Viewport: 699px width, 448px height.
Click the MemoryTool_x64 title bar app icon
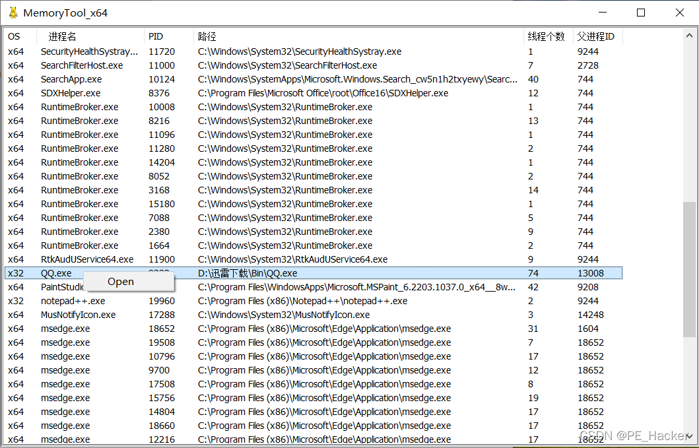coord(13,13)
